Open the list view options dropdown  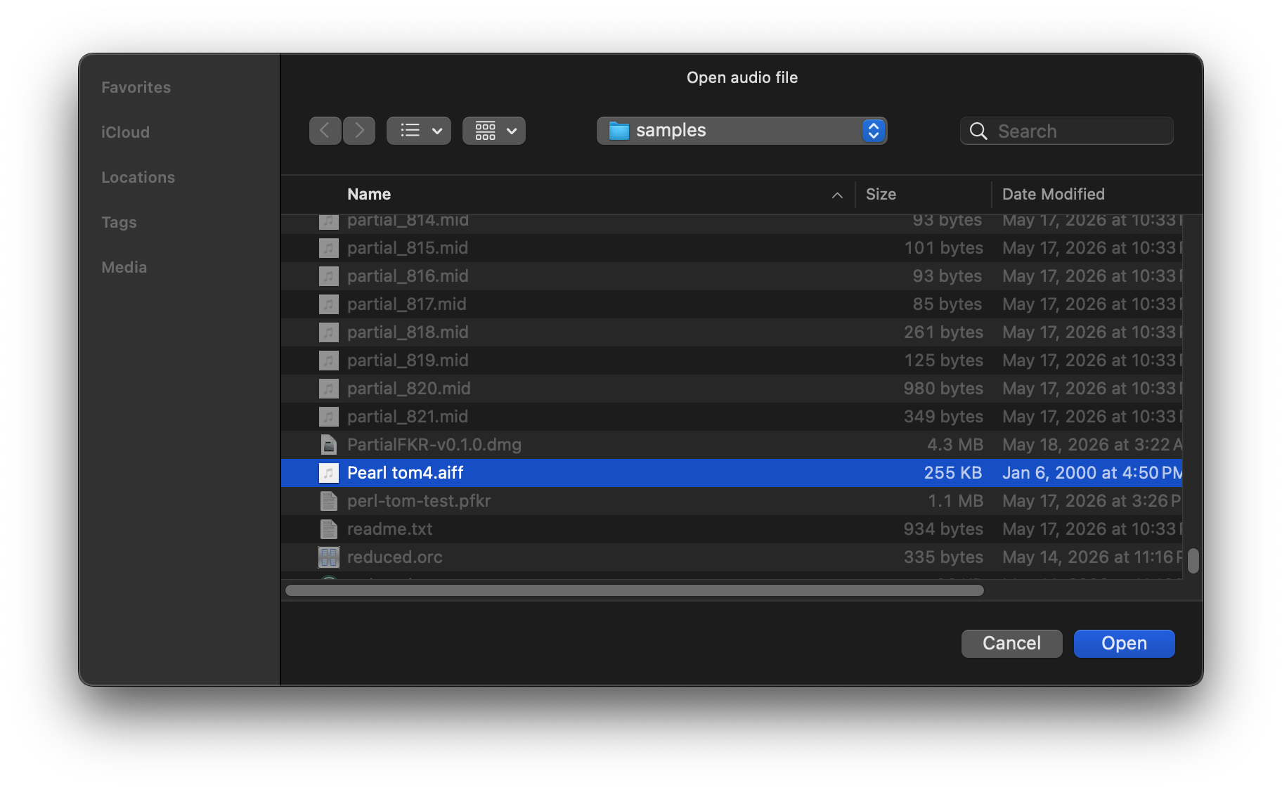(x=419, y=131)
